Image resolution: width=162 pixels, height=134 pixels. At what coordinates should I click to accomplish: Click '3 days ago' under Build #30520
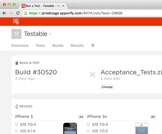25,79
